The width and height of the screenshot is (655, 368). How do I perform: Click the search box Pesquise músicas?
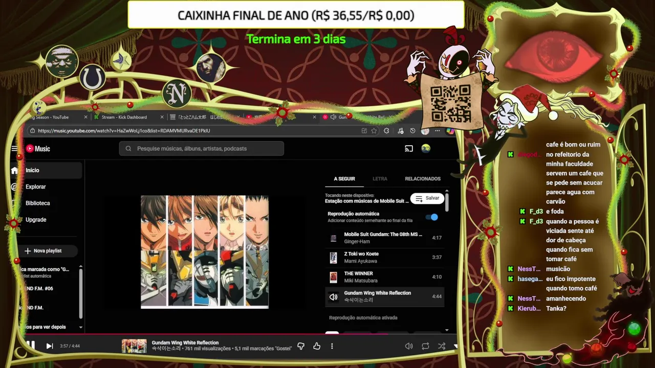pos(202,149)
